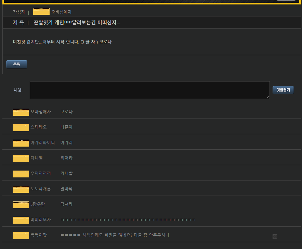Click level badge next to 5랑우탄
The width and height of the screenshot is (302, 249).
(x=21, y=204)
